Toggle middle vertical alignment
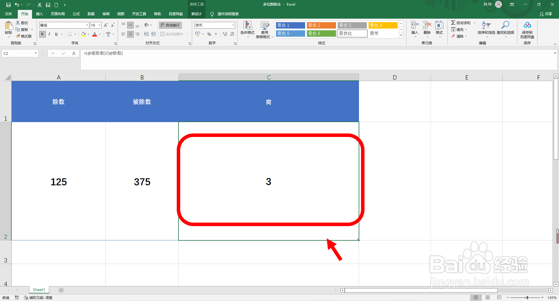Image resolution: width=559 pixels, height=301 pixels. pos(130,25)
